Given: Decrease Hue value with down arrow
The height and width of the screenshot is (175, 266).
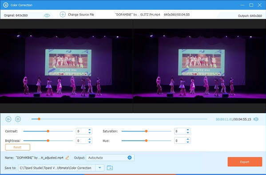Looking at the screenshot, I should pos(188,142).
